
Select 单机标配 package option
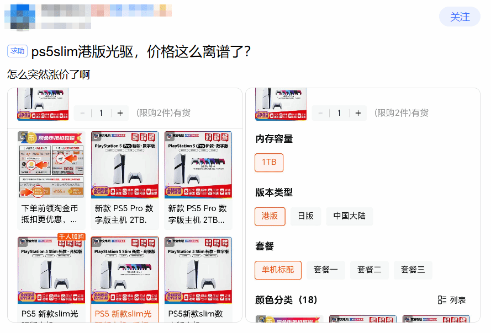278,270
